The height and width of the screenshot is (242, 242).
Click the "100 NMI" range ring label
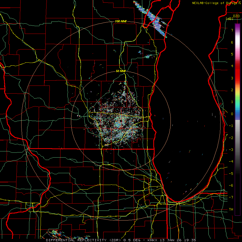point(121,21)
